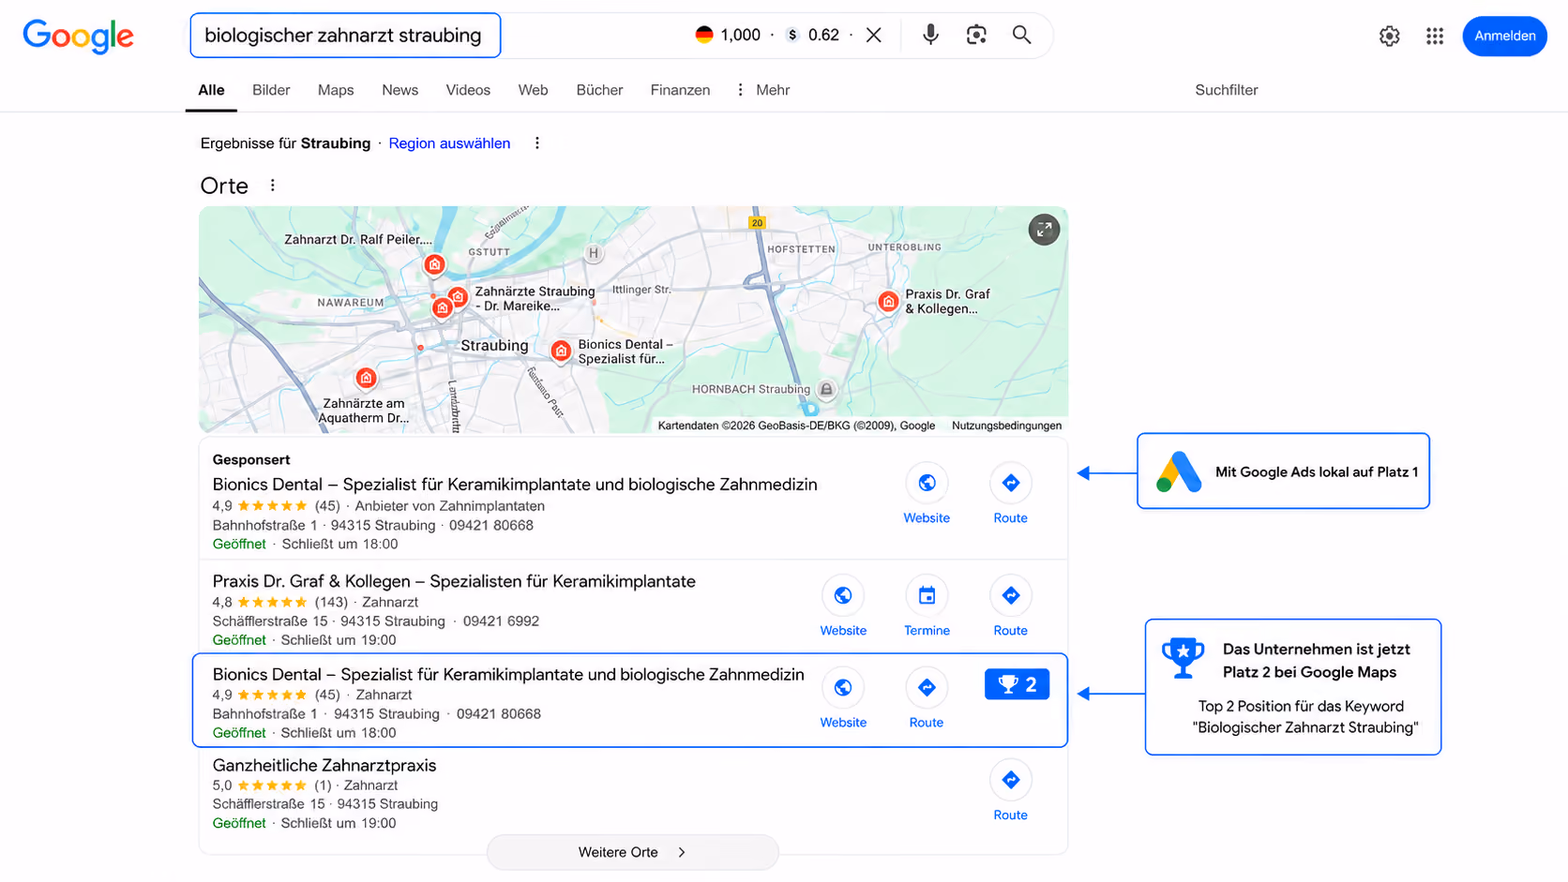Viewport: 1568px width, 882px height.
Task: Sign in with the Anmelden button
Action: pyautogui.click(x=1504, y=36)
